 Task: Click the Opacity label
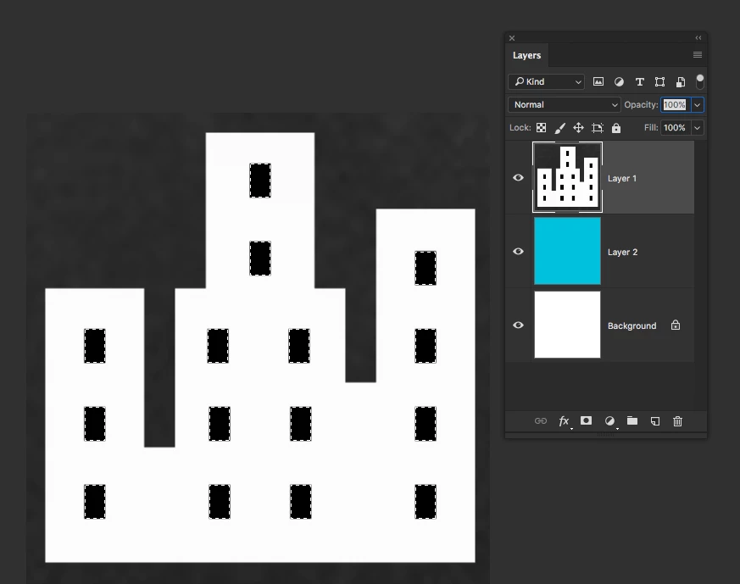click(x=641, y=105)
